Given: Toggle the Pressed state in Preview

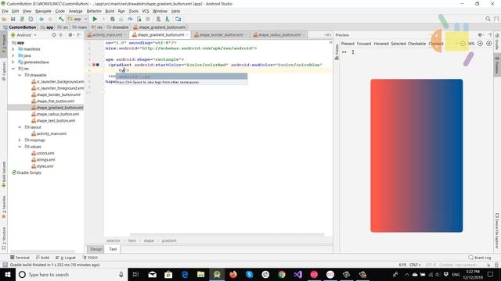Looking at the screenshot, I should pos(348,44).
